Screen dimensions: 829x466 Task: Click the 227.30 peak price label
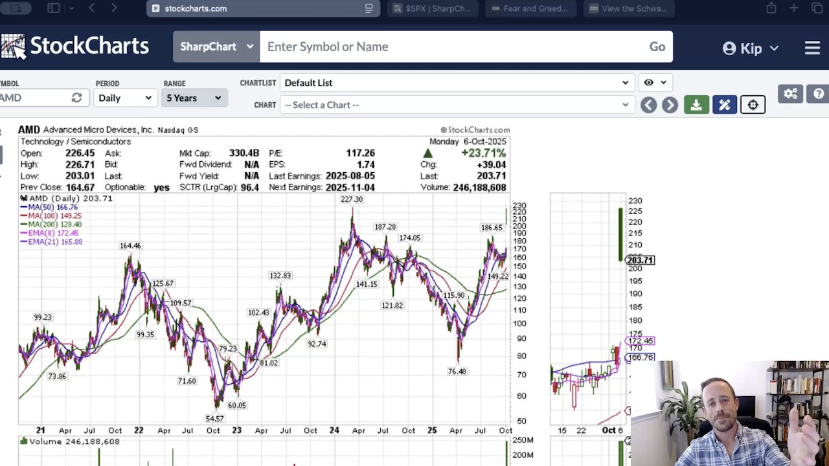click(x=352, y=199)
